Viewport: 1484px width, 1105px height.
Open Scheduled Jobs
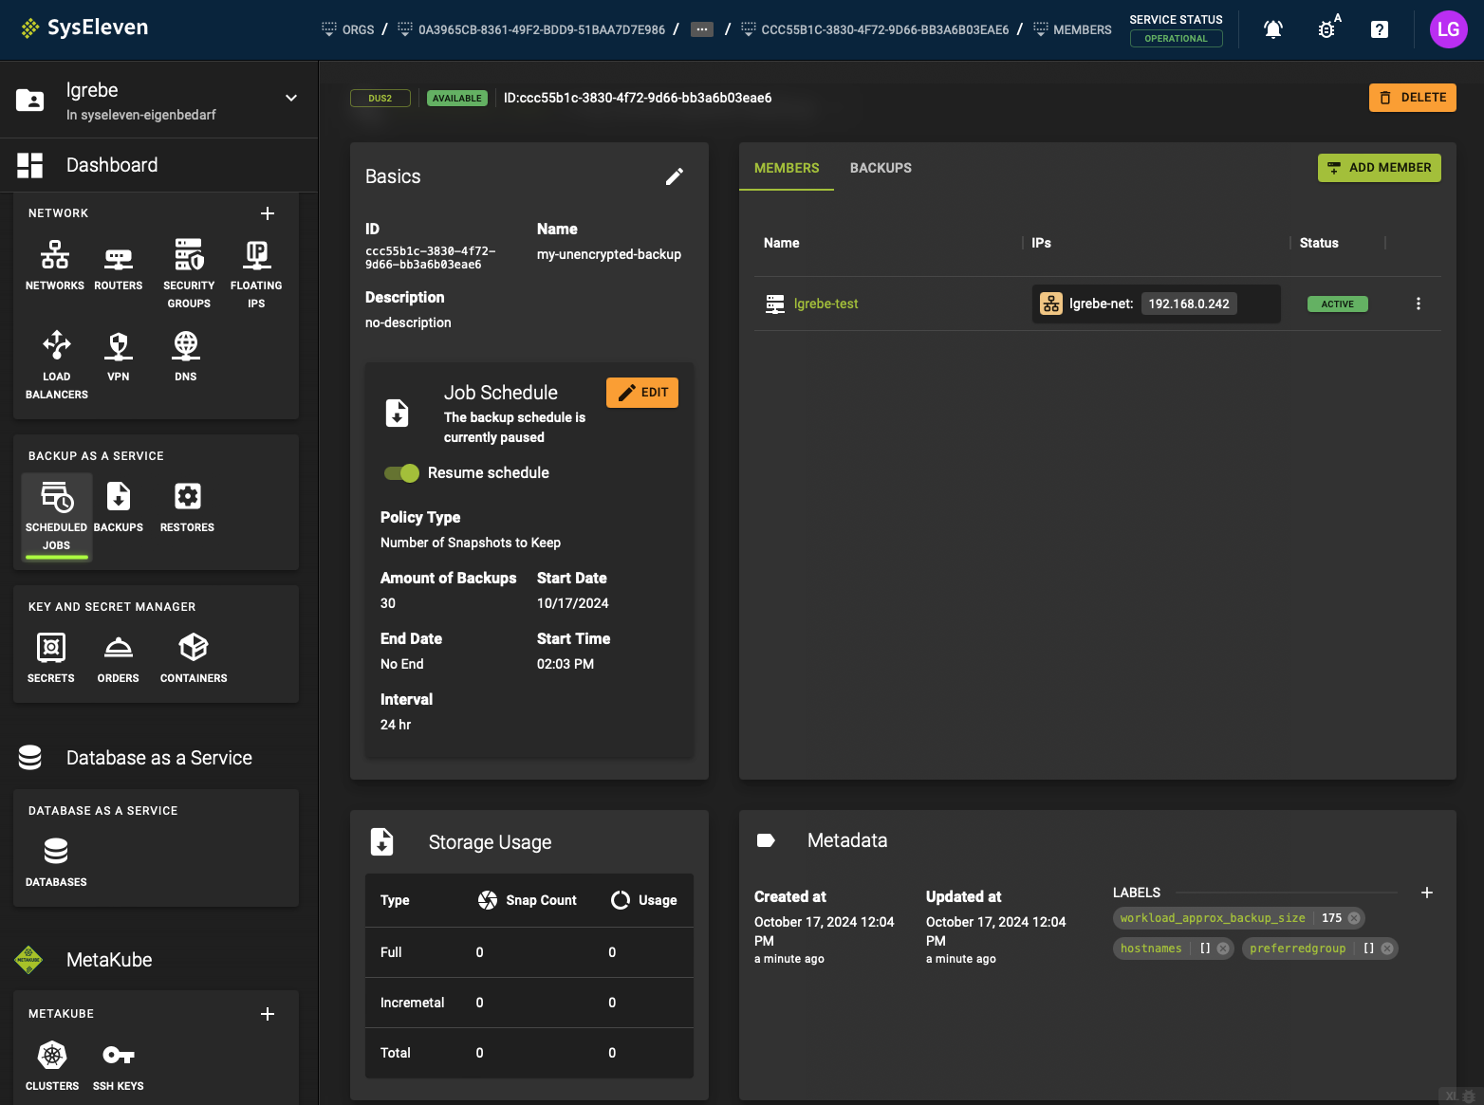57,516
